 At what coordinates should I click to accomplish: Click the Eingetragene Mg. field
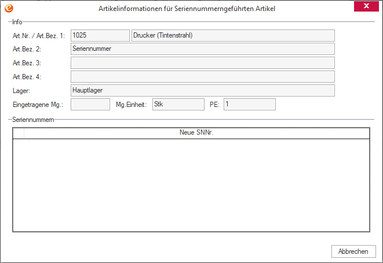click(x=90, y=104)
